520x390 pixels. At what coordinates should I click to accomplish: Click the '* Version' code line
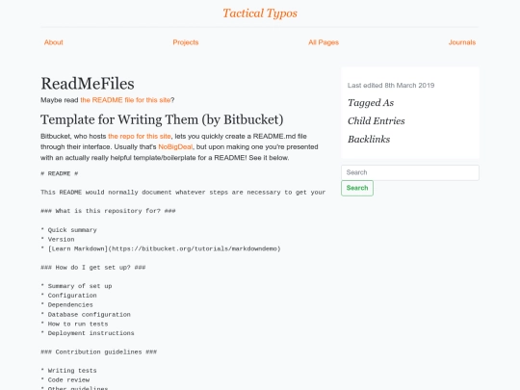click(x=58, y=240)
